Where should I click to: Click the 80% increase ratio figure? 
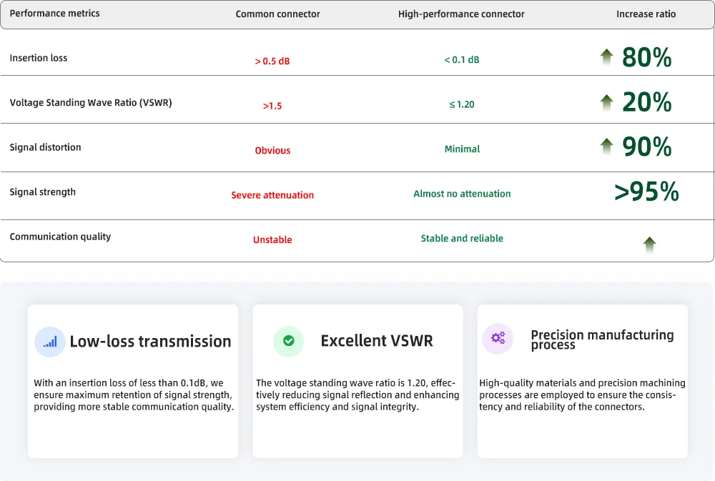pyautogui.click(x=646, y=57)
